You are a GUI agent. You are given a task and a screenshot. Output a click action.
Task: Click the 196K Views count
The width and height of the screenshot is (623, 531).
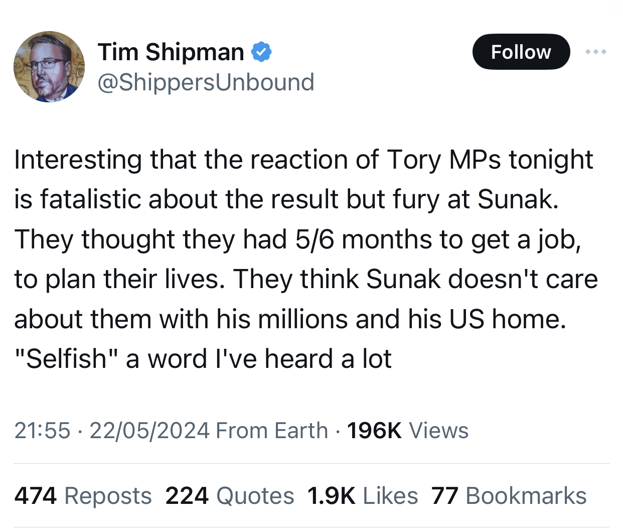pos(374,431)
